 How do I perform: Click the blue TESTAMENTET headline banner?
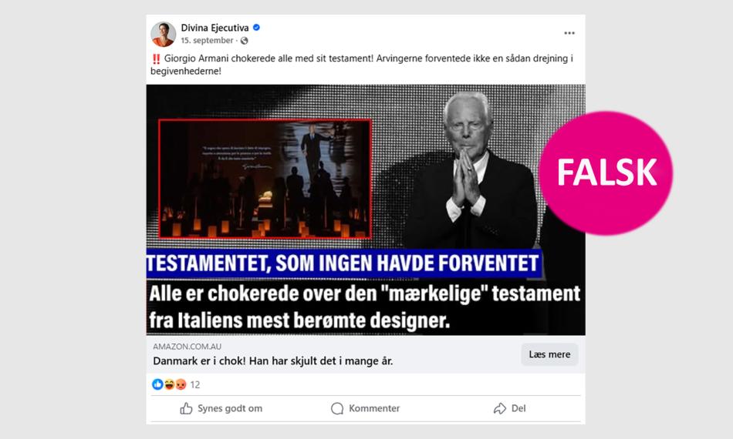click(x=344, y=263)
